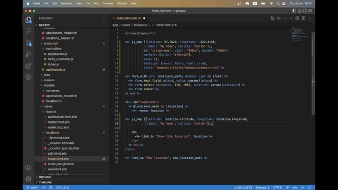The height and width of the screenshot is (190, 338).
Task: Open the Edit menu
Action: tap(54, 4)
